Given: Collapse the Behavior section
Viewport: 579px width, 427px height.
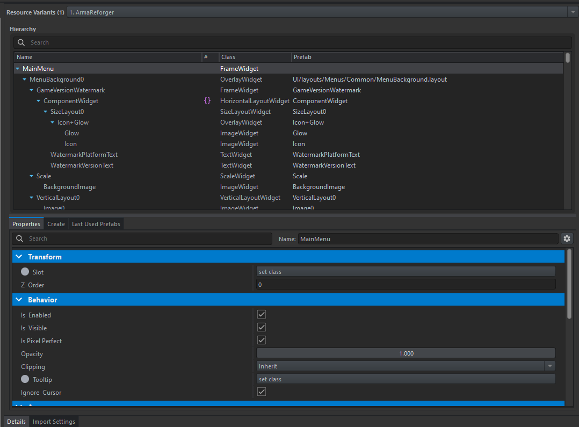Looking at the screenshot, I should point(19,300).
